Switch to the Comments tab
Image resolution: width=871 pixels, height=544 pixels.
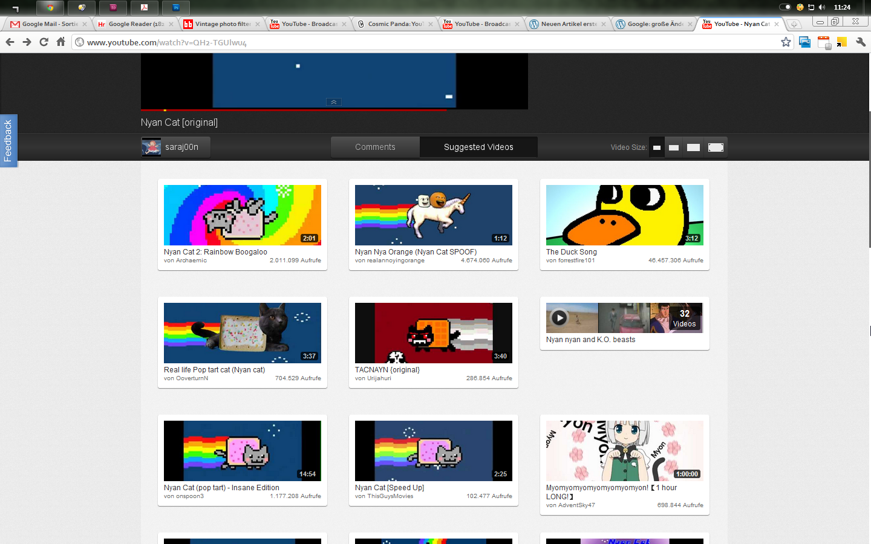375,147
